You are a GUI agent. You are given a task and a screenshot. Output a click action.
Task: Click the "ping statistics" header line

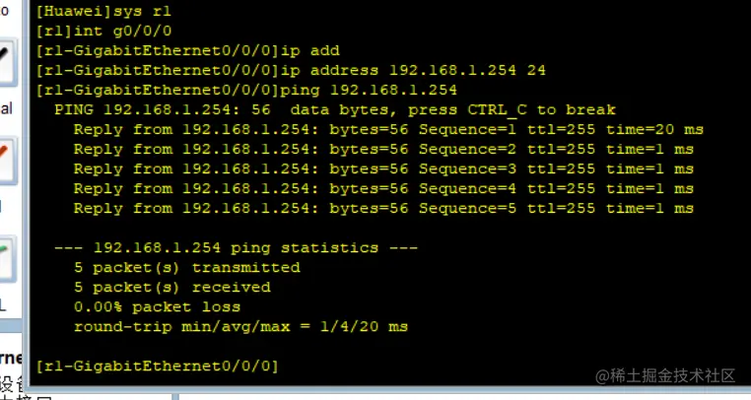[237, 248]
